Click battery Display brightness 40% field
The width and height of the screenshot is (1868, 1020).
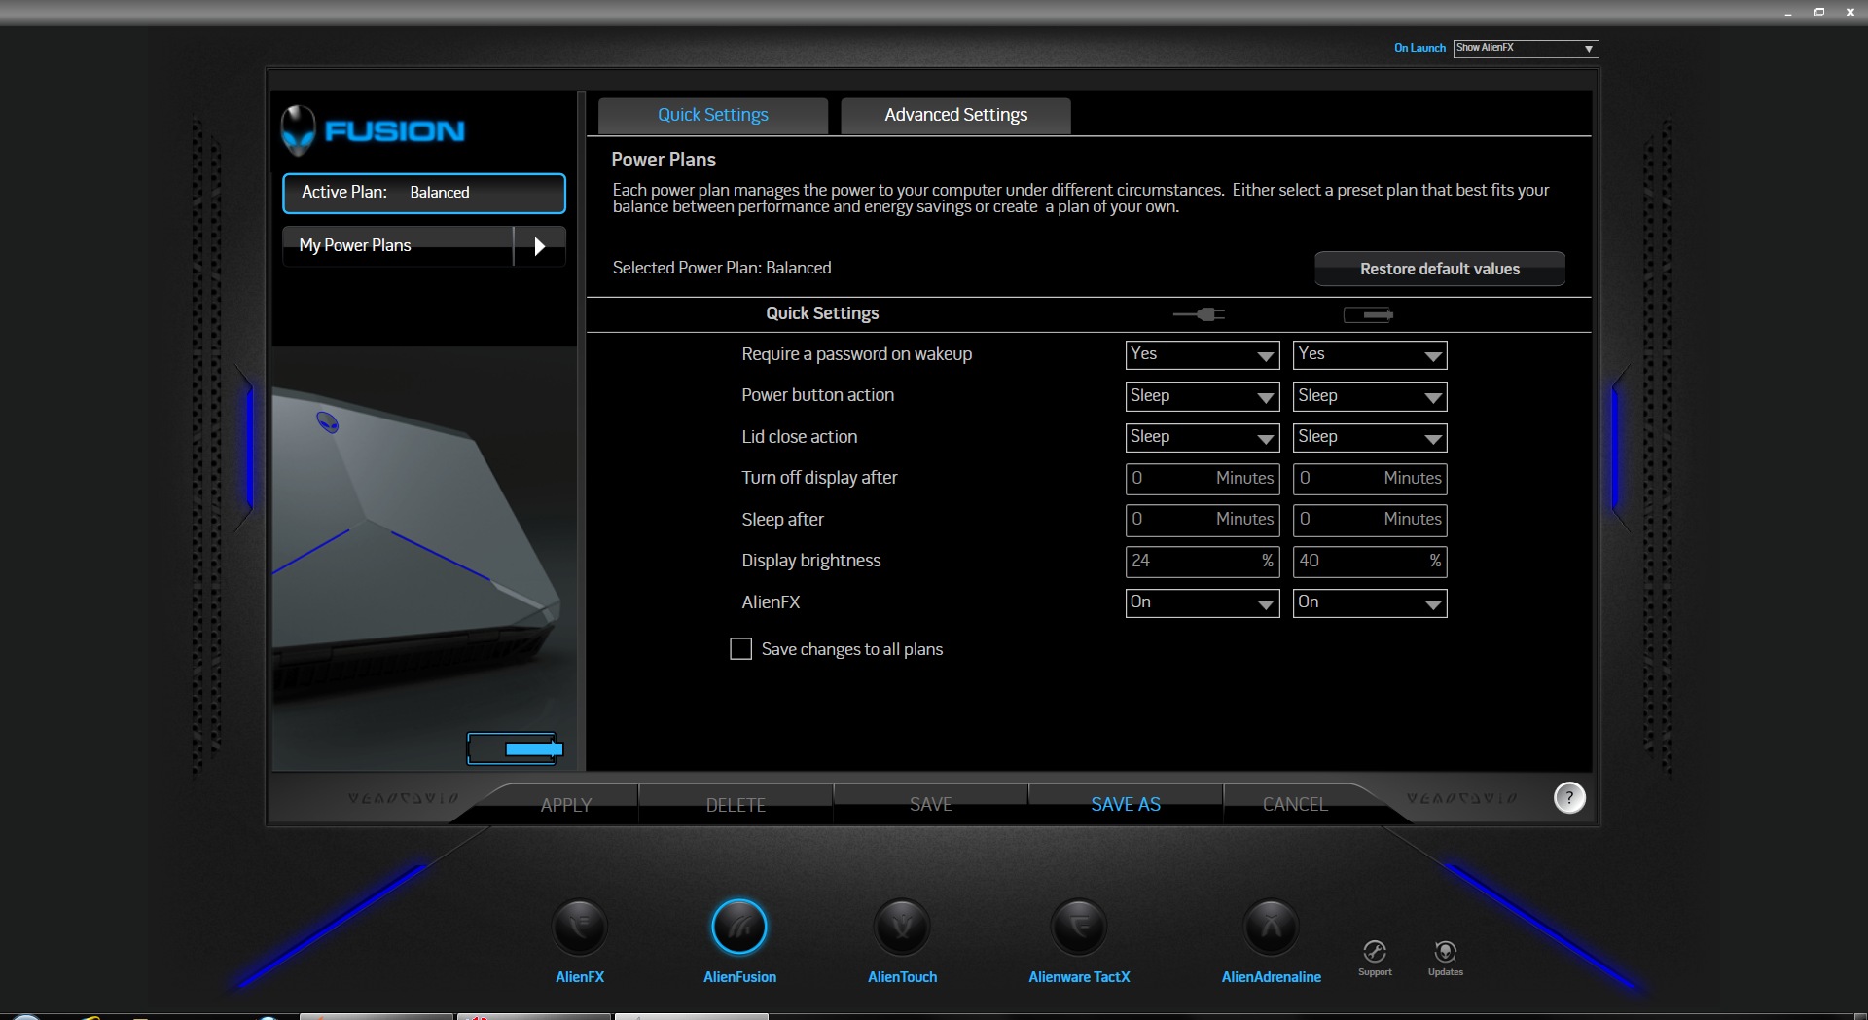[1369, 562]
